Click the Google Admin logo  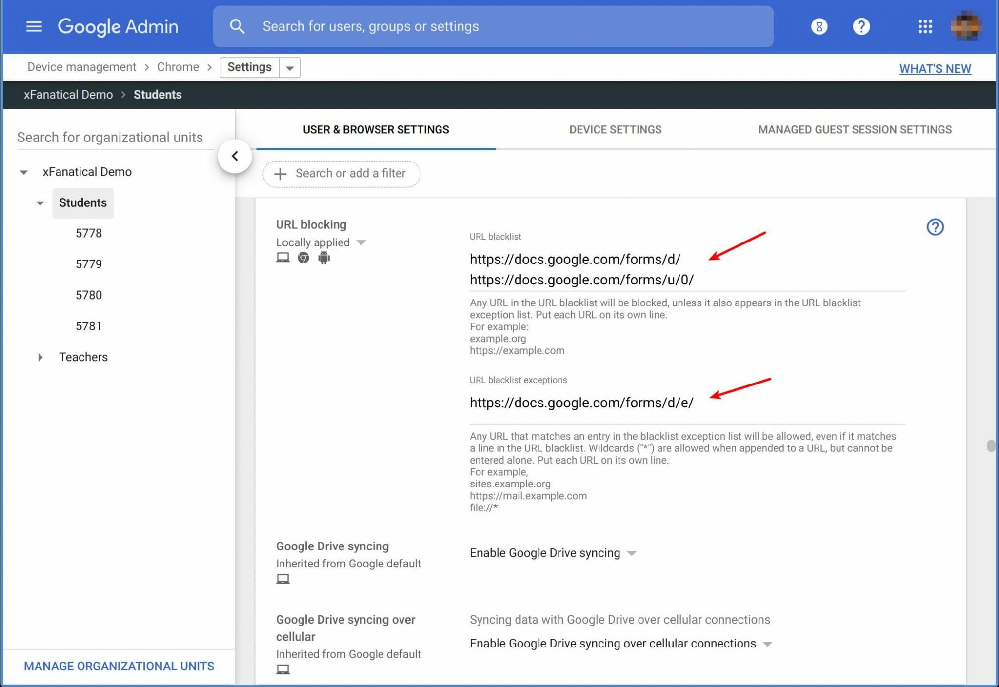118,26
